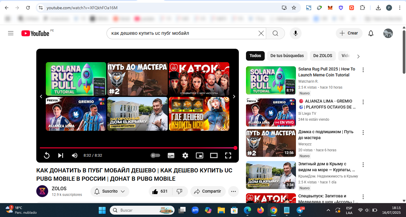Open options for Solana Rug Pull 2025 video

pyautogui.click(x=363, y=70)
